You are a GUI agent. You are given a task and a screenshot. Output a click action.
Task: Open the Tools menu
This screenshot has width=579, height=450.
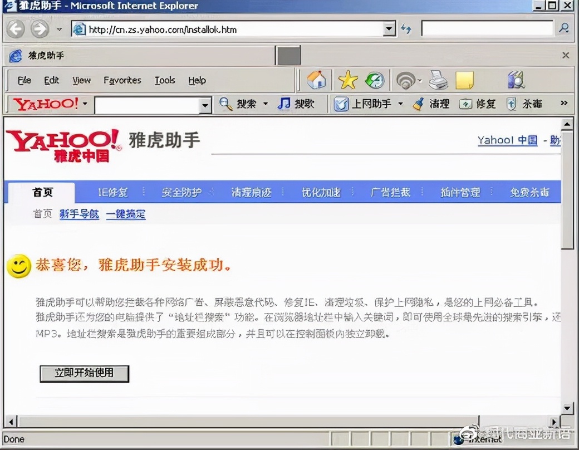pyautogui.click(x=165, y=80)
